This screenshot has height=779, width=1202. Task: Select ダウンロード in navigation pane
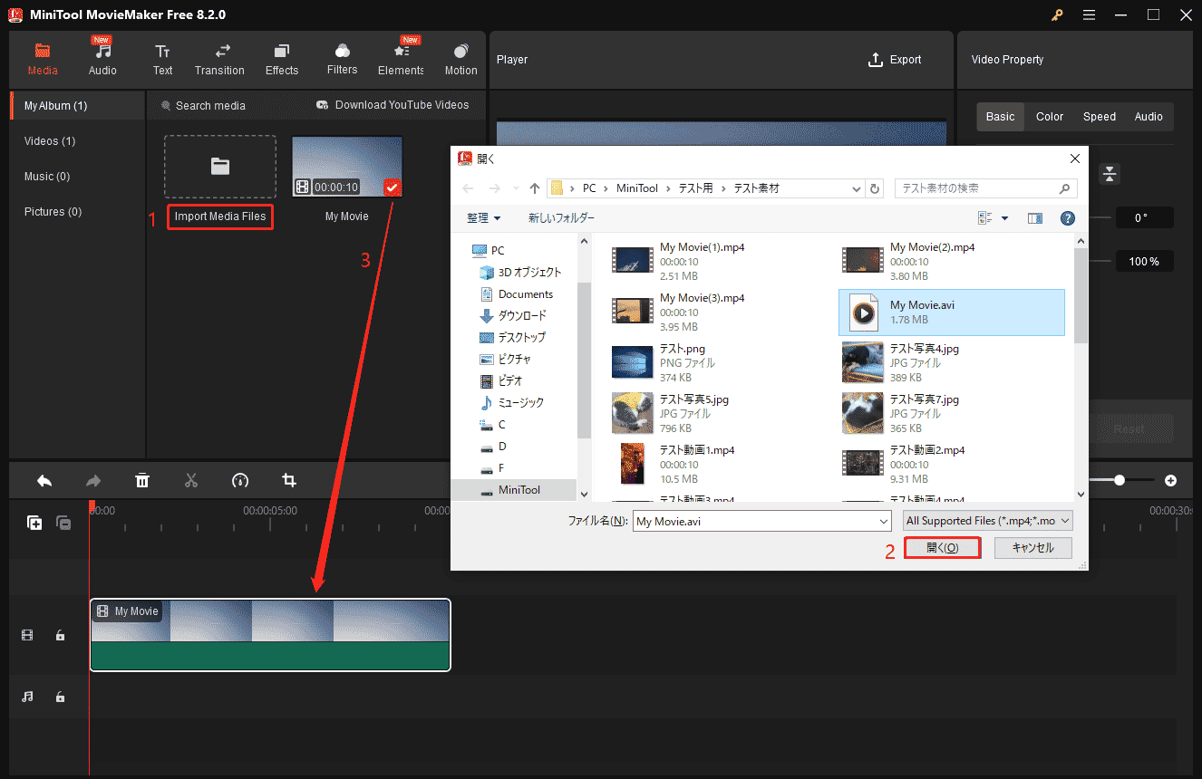click(513, 316)
